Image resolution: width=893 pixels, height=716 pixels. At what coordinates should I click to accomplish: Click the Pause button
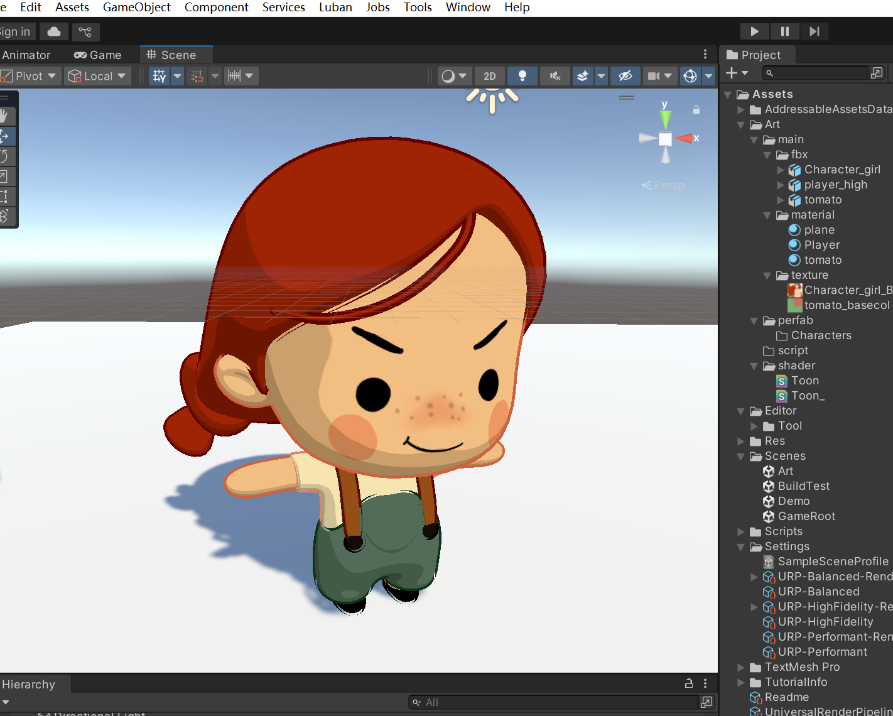click(x=784, y=31)
